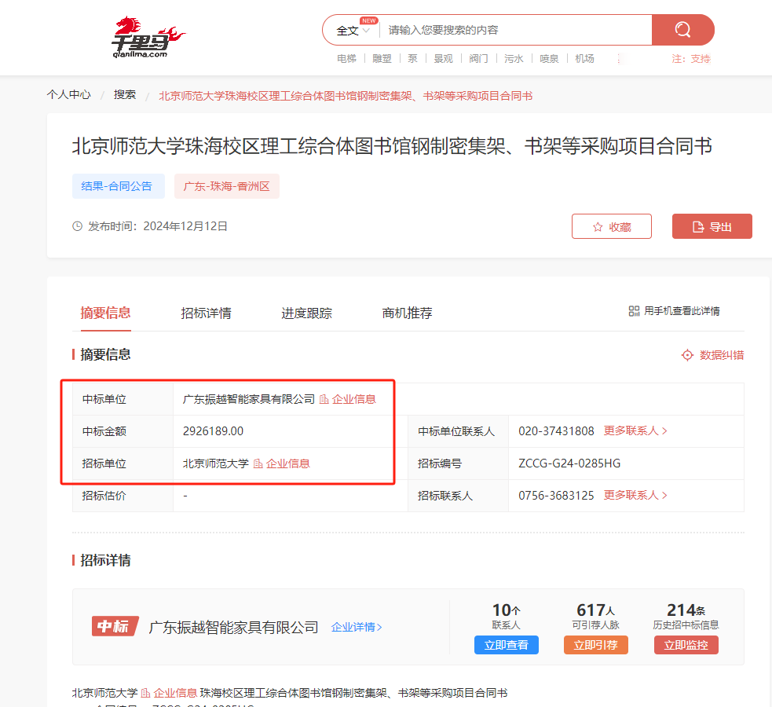Expand 更多联系人 beside 020-37431808

point(635,430)
